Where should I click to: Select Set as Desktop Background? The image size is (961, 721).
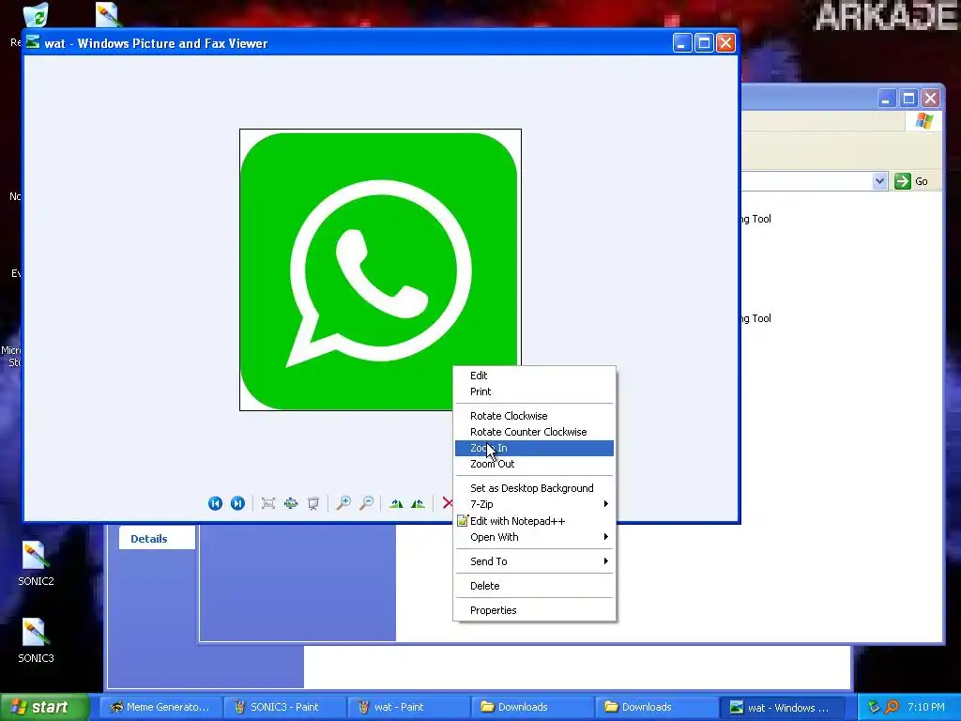[534, 488]
